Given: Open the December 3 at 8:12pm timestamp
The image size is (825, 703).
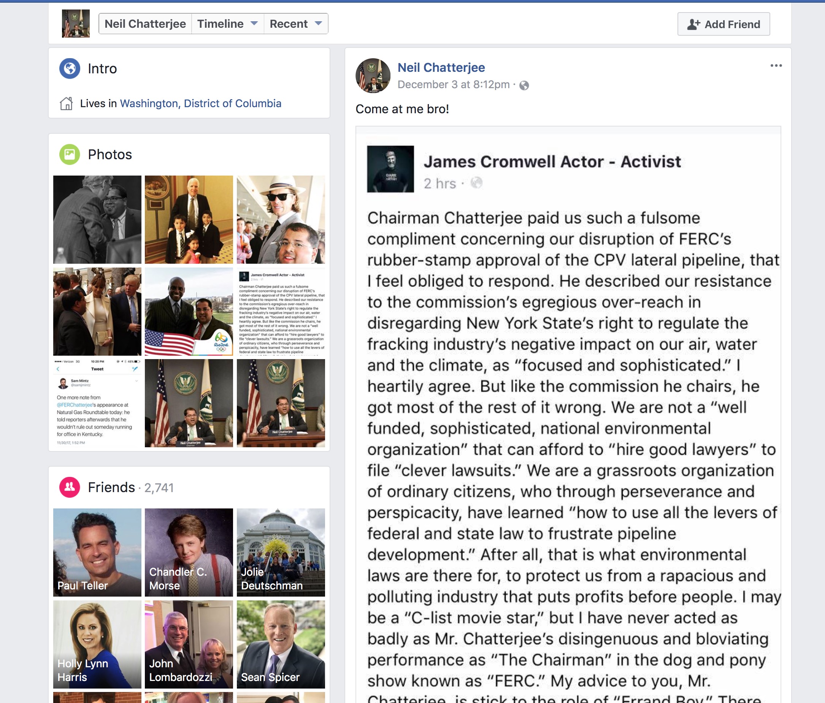Looking at the screenshot, I should [454, 85].
